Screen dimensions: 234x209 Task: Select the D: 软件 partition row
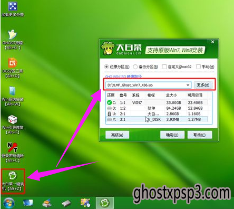coord(157,108)
